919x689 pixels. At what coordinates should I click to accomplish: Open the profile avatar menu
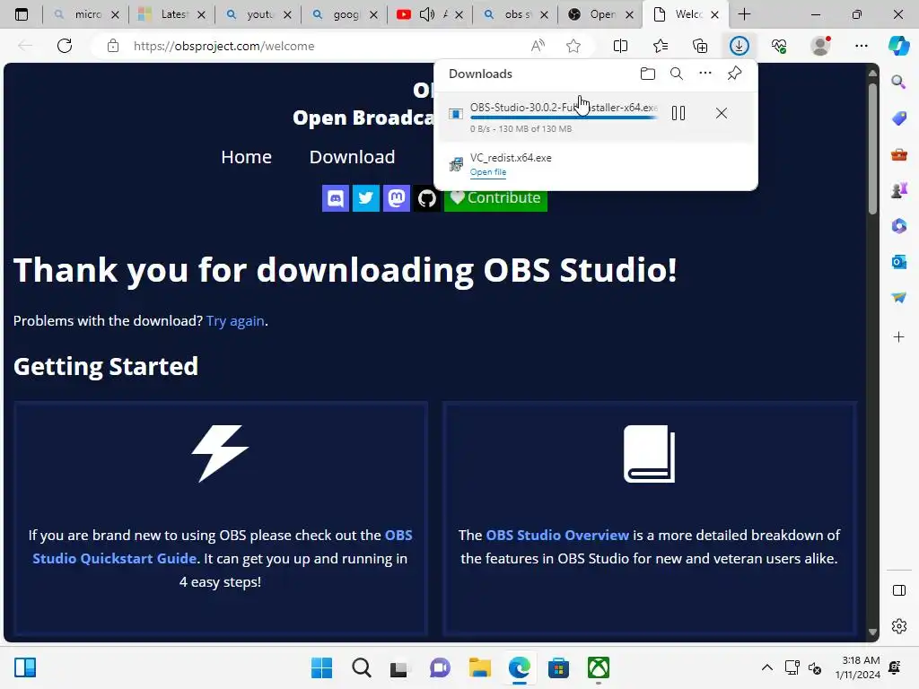[820, 46]
